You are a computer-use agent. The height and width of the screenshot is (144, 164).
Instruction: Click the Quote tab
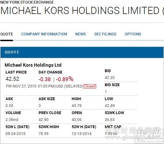(7, 34)
